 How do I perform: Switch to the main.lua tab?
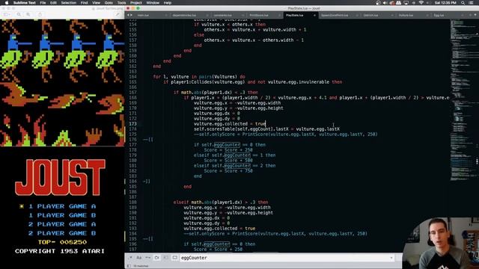pos(143,15)
